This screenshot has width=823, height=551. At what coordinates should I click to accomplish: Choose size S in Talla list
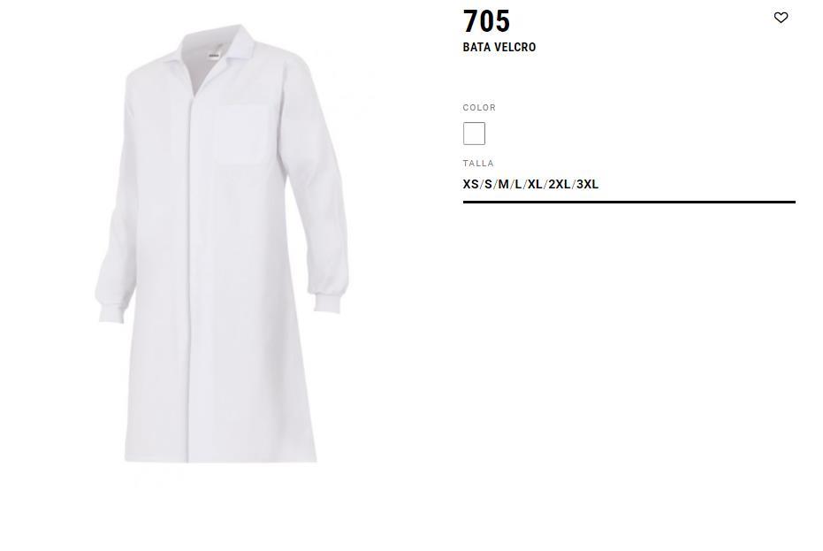click(x=488, y=184)
